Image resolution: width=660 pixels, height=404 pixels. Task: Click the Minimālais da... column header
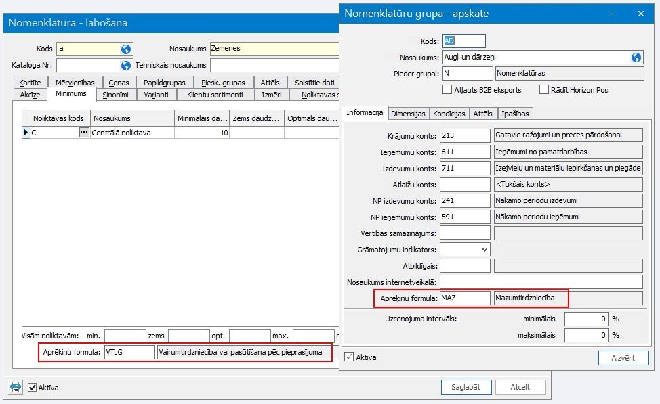[x=202, y=118]
